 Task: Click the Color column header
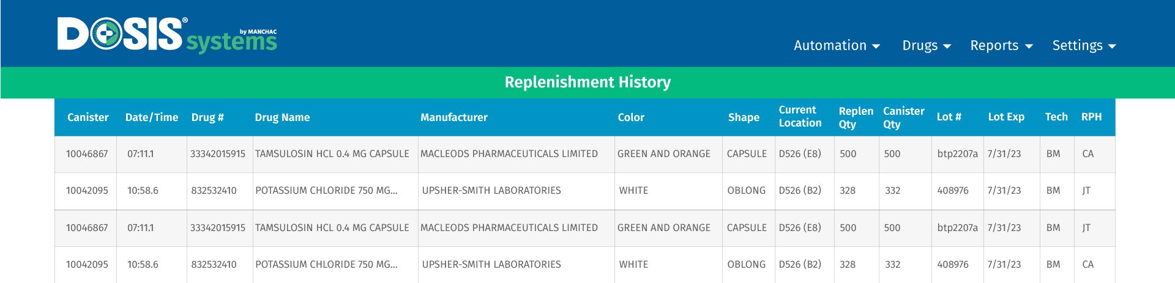(x=631, y=117)
